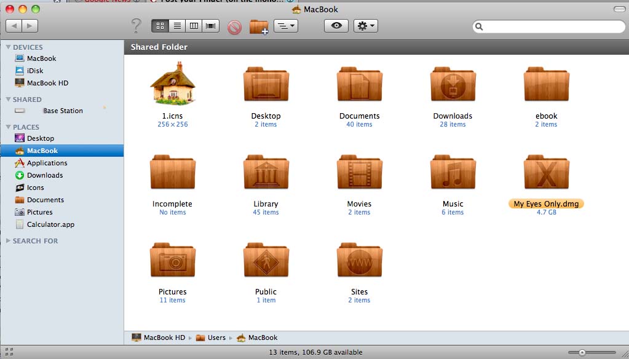
Task: Select the Library folder icon
Action: (266, 172)
